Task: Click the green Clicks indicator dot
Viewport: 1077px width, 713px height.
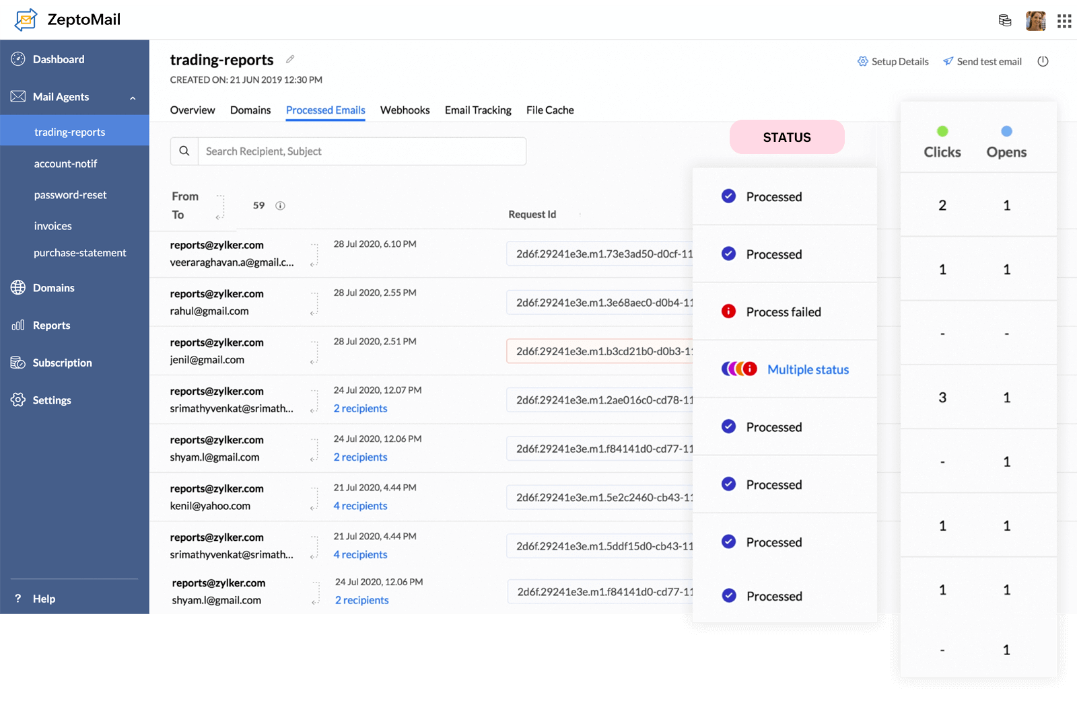Action: coord(942,131)
